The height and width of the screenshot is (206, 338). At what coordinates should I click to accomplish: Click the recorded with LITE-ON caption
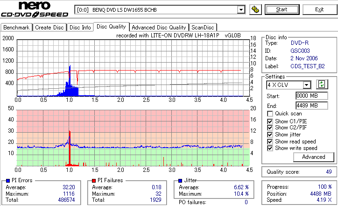178,36
